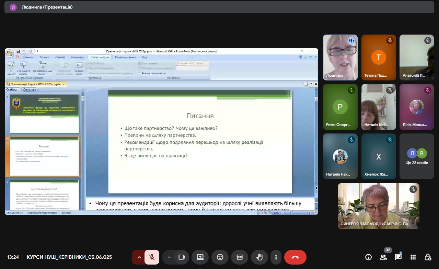Click the Petro participant tile
This screenshot has height=269, width=439.
coord(340,107)
